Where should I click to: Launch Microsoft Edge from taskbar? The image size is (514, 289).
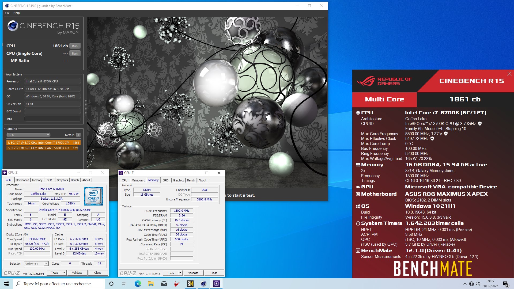(x=138, y=284)
